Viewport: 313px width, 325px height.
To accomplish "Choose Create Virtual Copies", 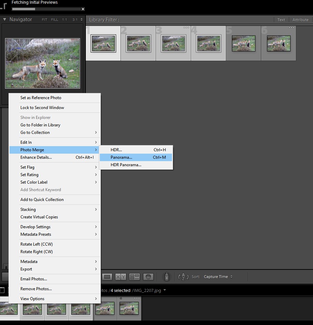I will point(55,217).
